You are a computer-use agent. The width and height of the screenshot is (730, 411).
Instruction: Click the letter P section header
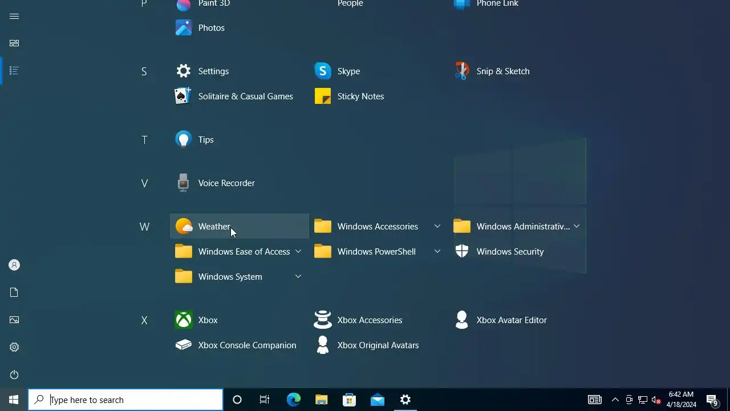(144, 4)
